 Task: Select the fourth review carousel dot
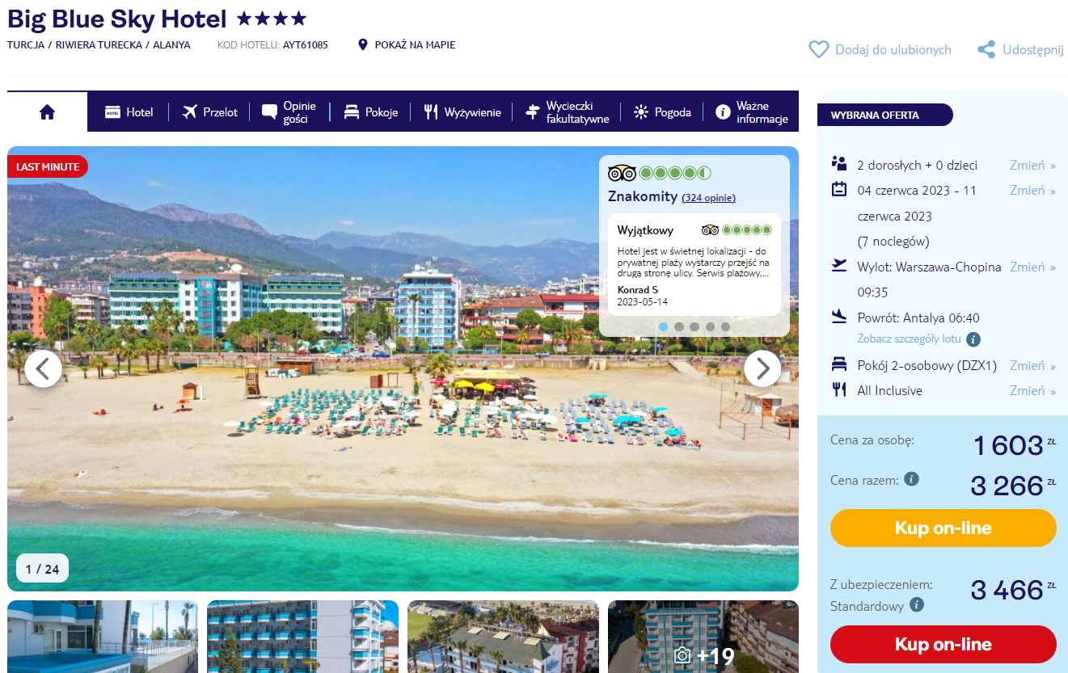pos(710,327)
